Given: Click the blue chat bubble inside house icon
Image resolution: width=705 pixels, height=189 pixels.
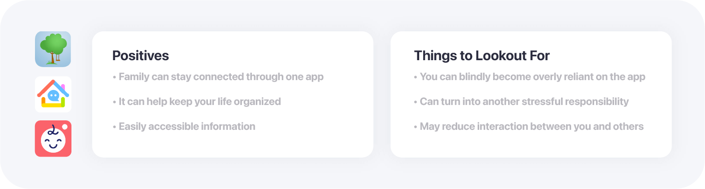Looking at the screenshot, I should pos(54,95).
